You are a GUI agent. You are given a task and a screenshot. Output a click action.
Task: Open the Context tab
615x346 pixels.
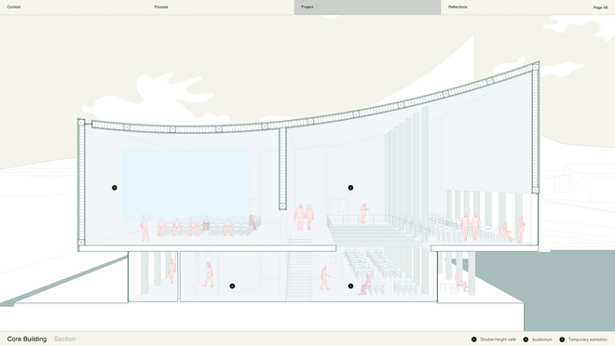[14, 7]
